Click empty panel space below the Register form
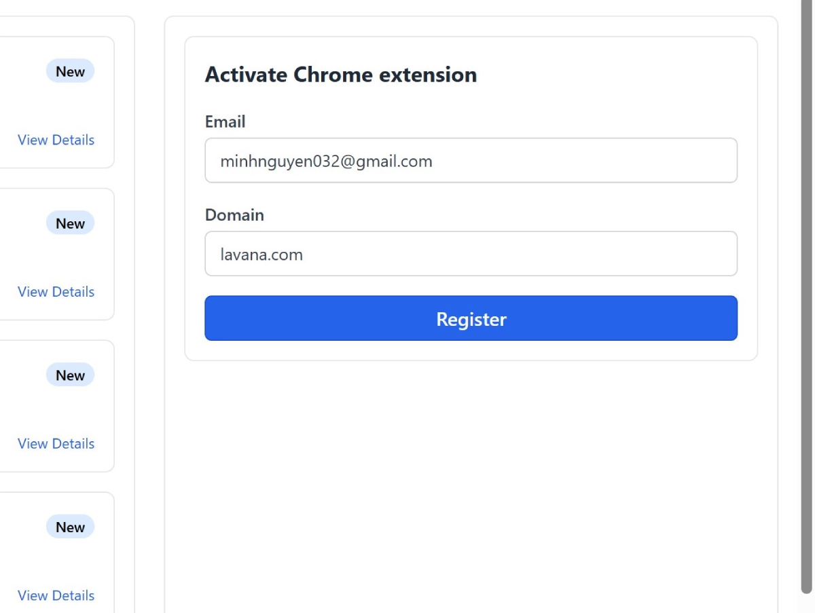Viewport: 815px width, 613px height. tap(471, 475)
